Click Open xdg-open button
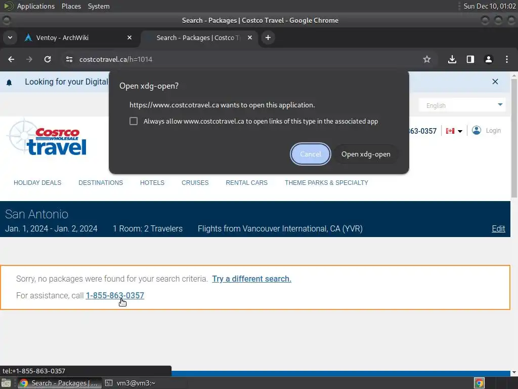This screenshot has width=518, height=389. (366, 154)
